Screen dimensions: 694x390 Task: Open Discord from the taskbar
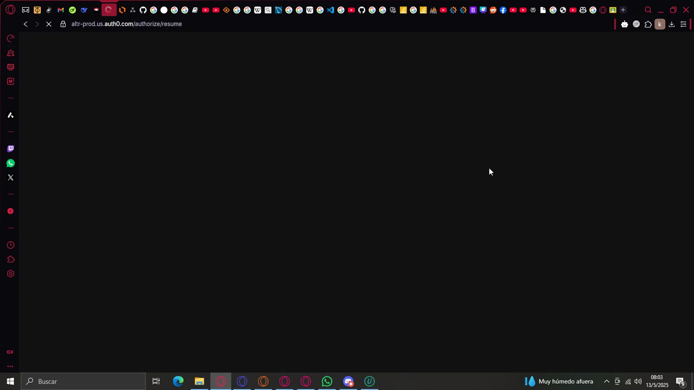click(x=348, y=381)
